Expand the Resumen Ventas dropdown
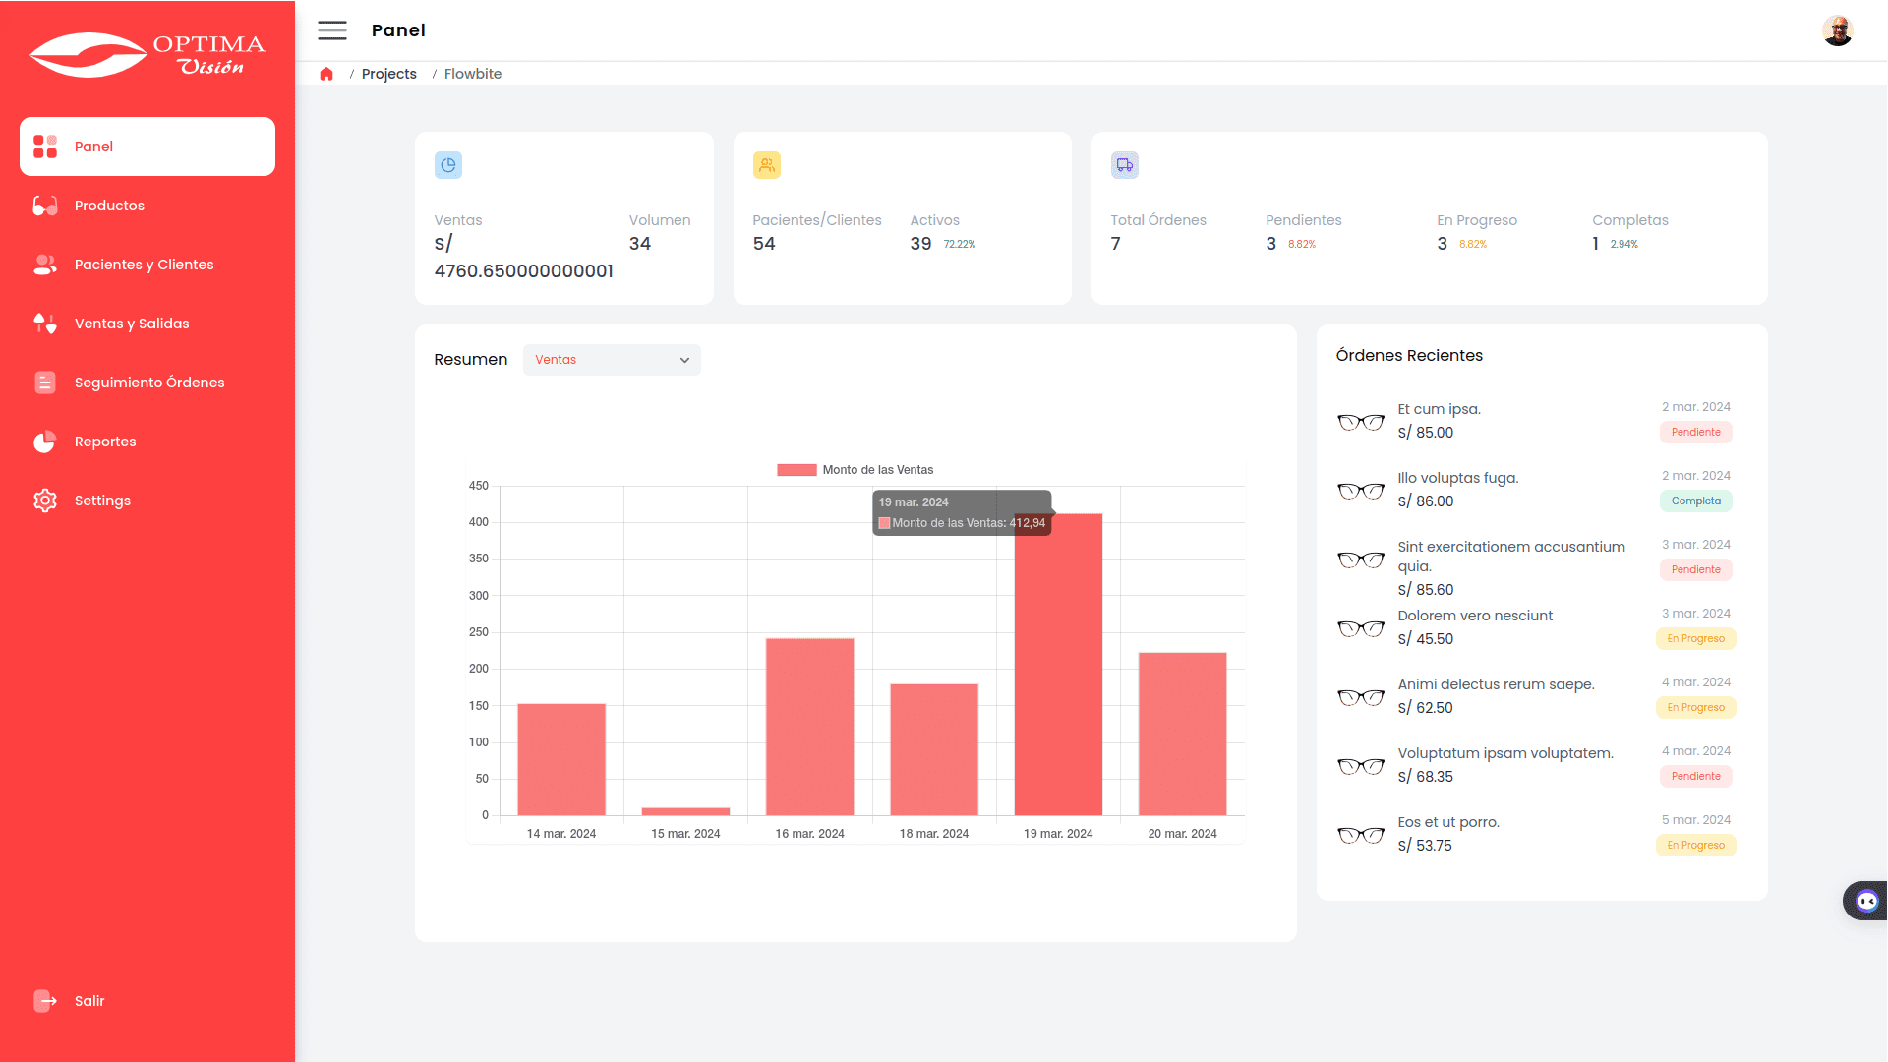 pyautogui.click(x=612, y=360)
